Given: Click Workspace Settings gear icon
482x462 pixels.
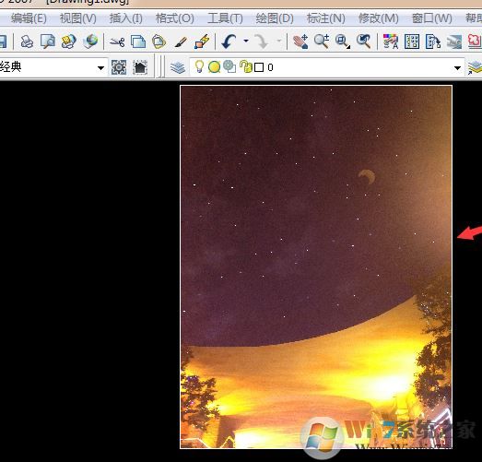Looking at the screenshot, I should click(119, 67).
